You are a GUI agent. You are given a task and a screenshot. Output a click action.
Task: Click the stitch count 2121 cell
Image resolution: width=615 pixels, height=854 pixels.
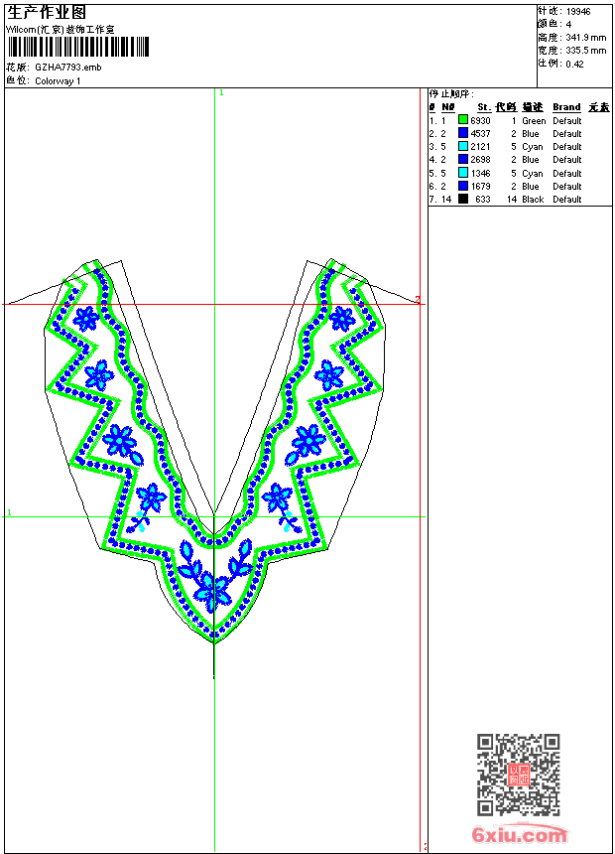tap(480, 147)
